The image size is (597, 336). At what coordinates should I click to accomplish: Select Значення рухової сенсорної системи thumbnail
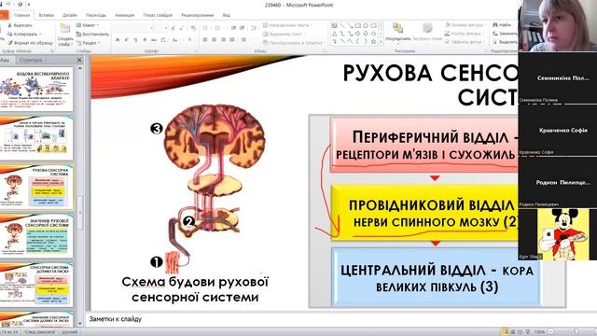click(x=36, y=235)
